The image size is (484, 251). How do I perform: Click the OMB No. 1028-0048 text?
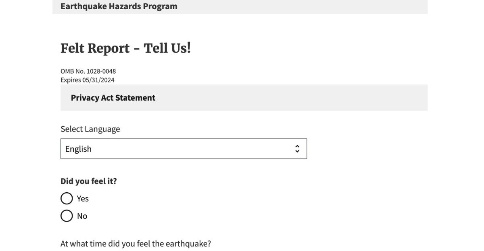tap(88, 71)
